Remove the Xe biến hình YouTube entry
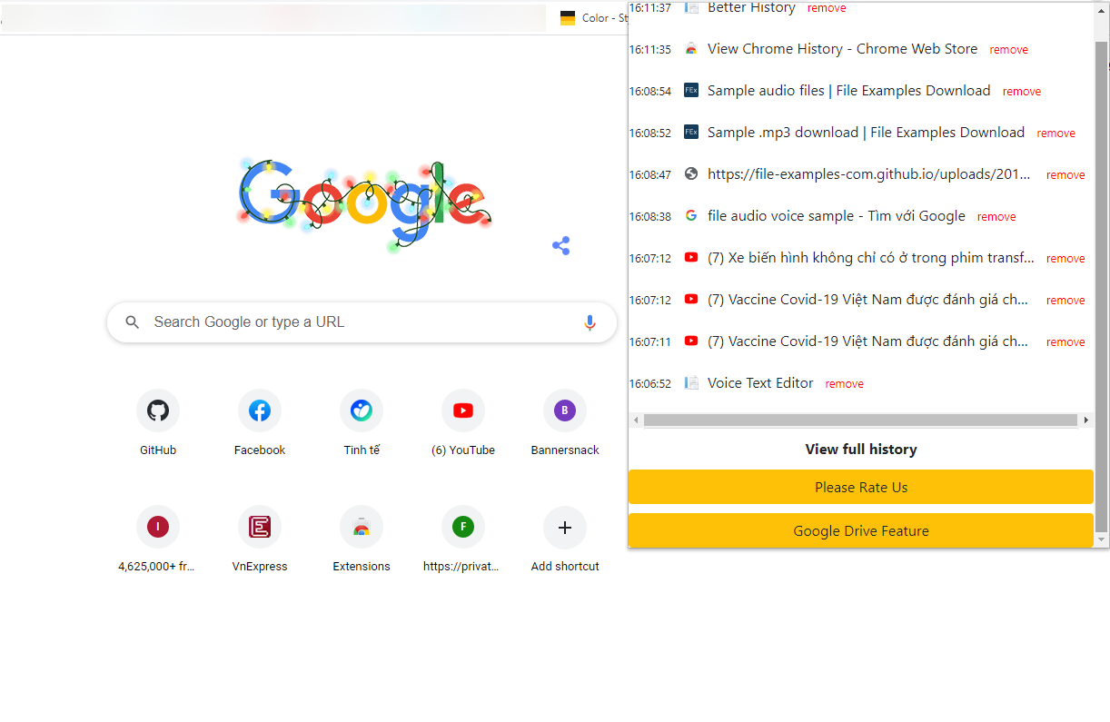Viewport: 1110px width, 722px height. coord(1065,259)
